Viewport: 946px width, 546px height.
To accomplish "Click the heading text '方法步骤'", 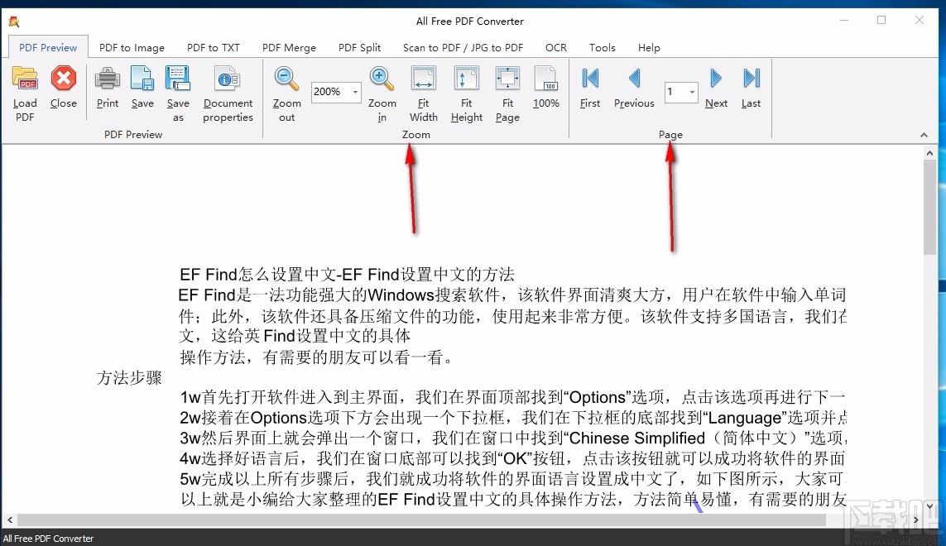I will point(129,378).
